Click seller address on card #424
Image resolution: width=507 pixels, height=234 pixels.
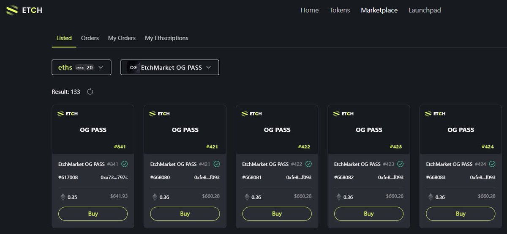point(483,177)
